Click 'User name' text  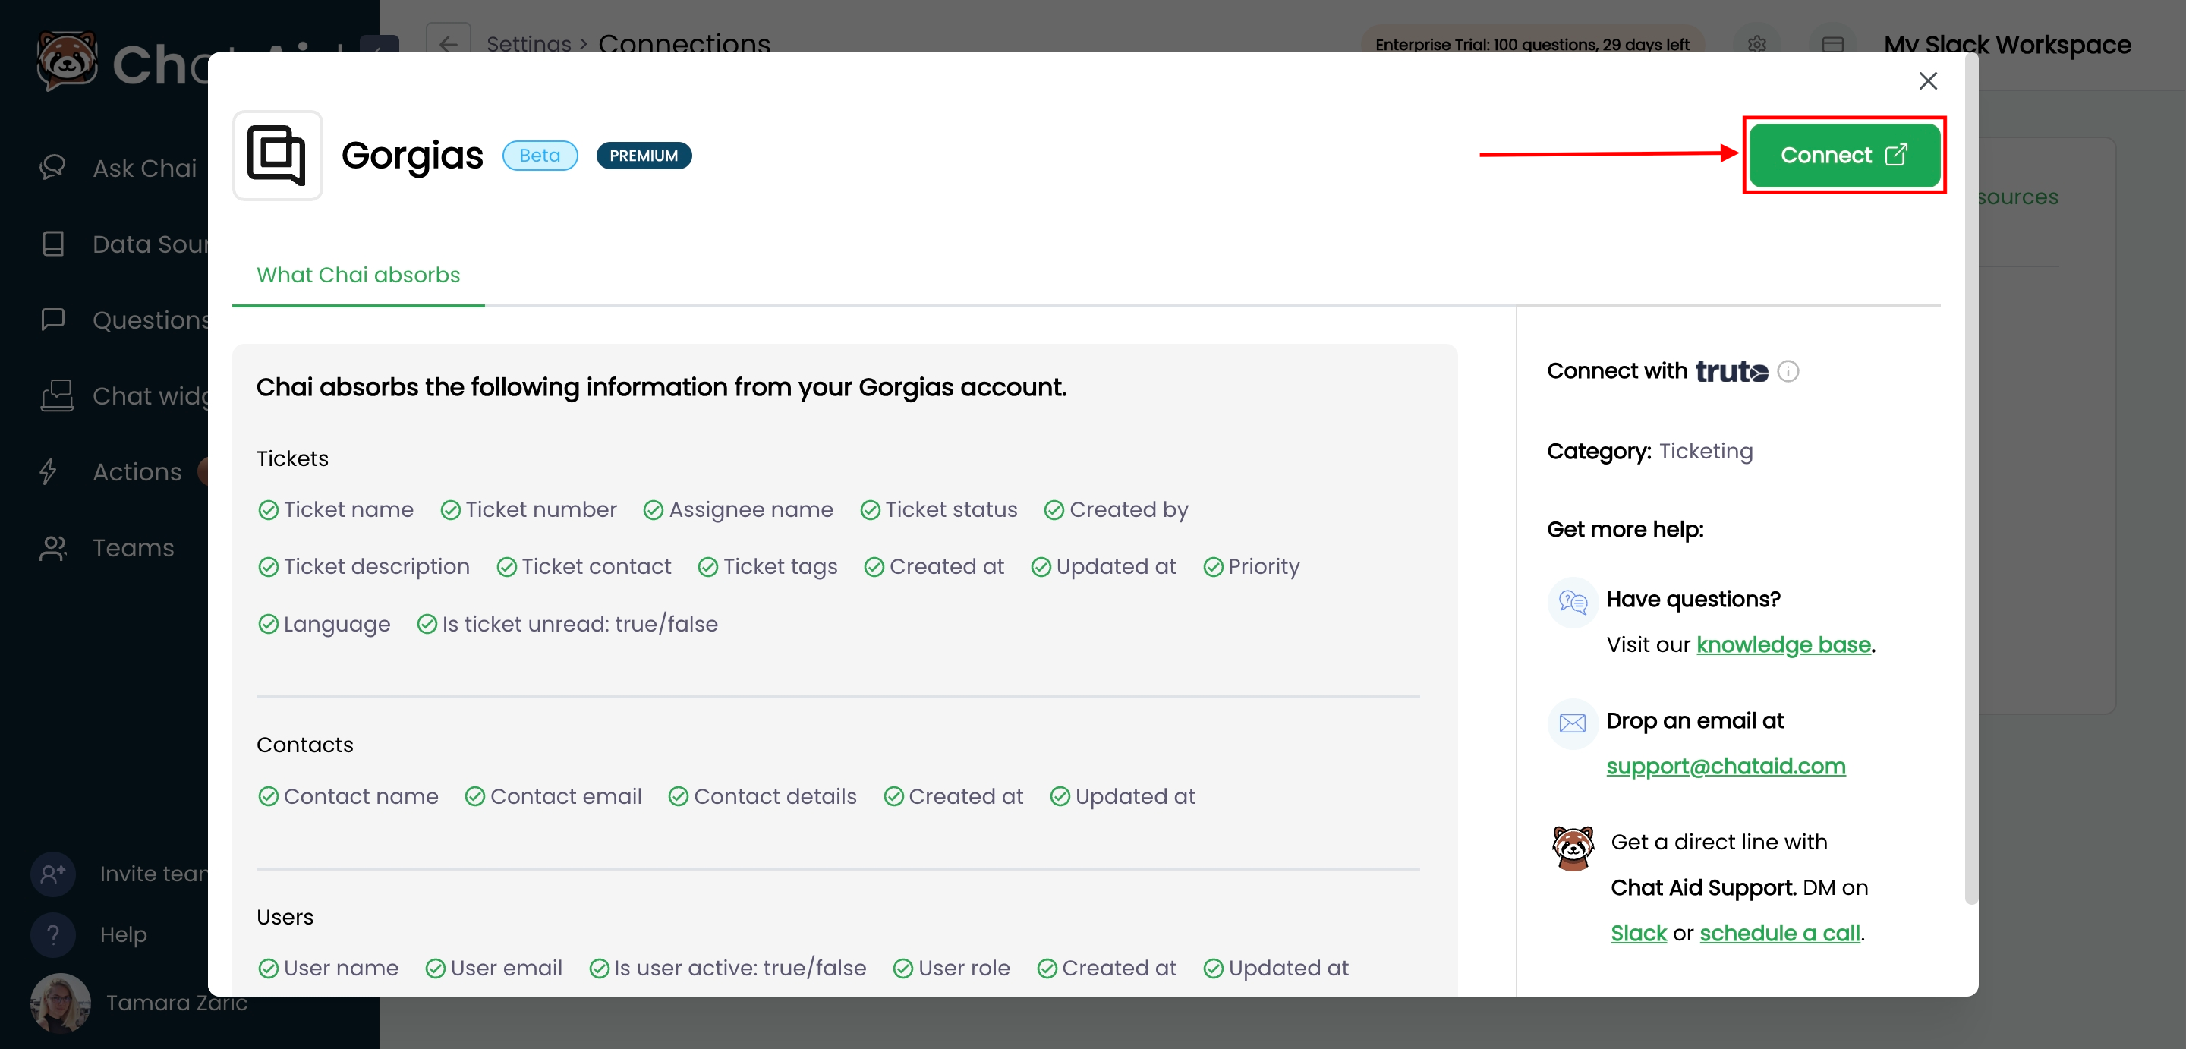341,969
